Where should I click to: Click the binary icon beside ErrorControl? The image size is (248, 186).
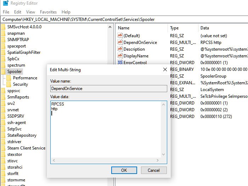coord(120,62)
